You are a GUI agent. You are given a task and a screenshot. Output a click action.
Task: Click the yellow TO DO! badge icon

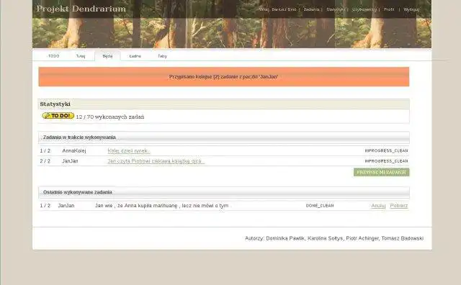58,116
